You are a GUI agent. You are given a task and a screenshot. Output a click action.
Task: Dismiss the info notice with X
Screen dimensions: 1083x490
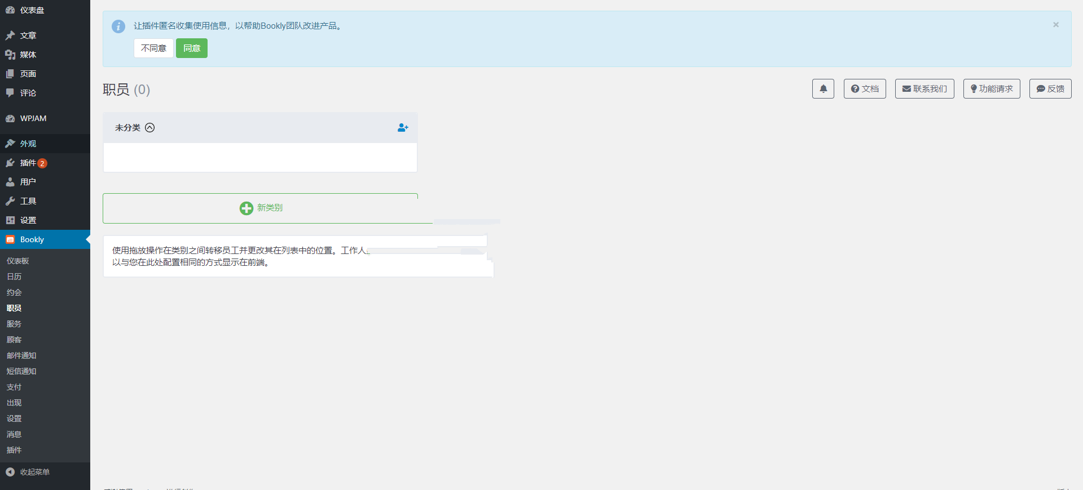click(x=1055, y=25)
